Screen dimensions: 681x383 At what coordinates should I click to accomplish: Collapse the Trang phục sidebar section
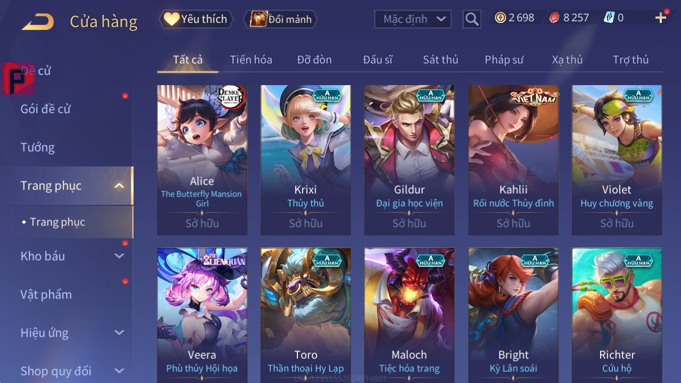119,186
